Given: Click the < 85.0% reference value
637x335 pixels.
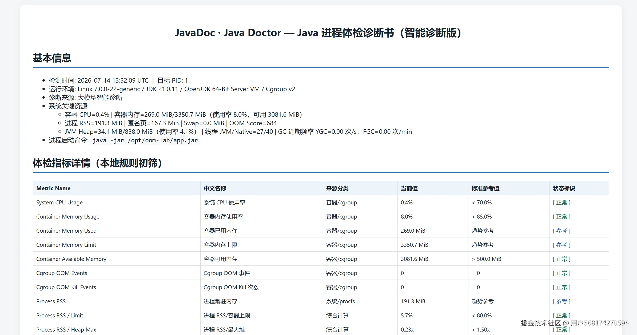Looking at the screenshot, I should pyautogui.click(x=481, y=216).
